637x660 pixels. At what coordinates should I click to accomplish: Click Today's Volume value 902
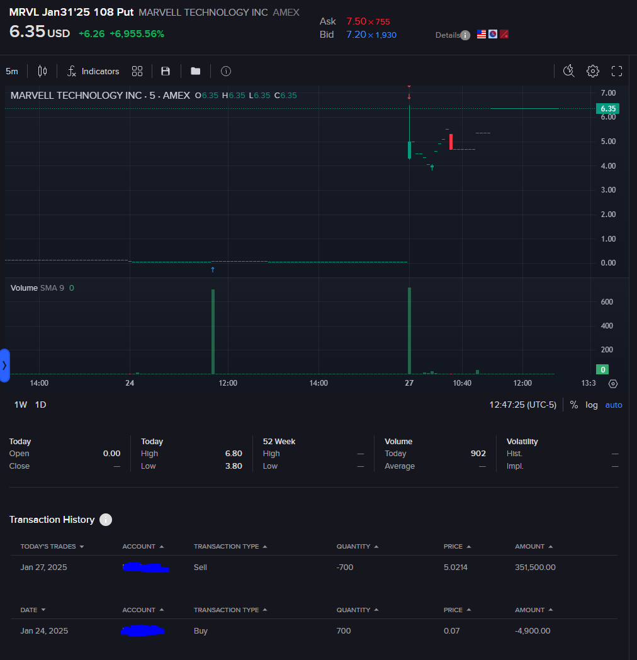478,454
